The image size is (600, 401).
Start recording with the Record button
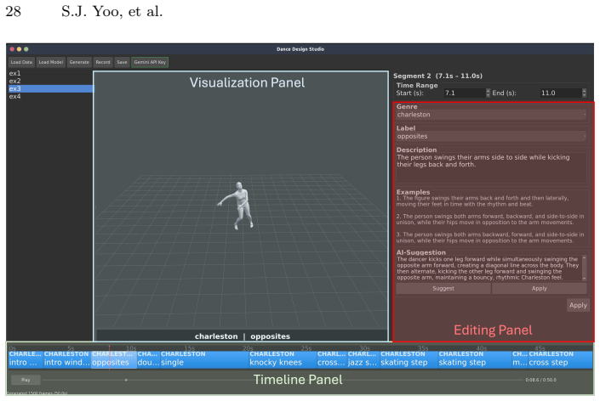pyautogui.click(x=103, y=62)
